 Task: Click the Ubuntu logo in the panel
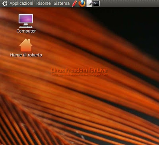(4, 4)
